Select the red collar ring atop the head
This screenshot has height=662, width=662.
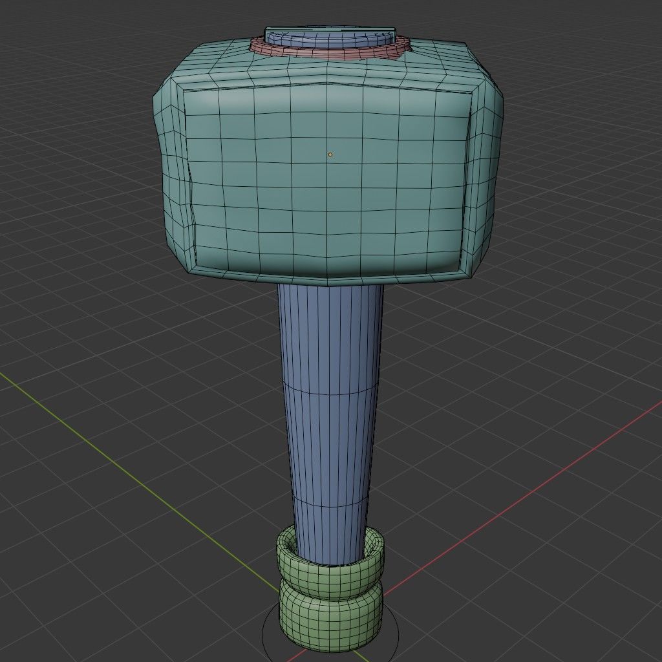pos(329,52)
